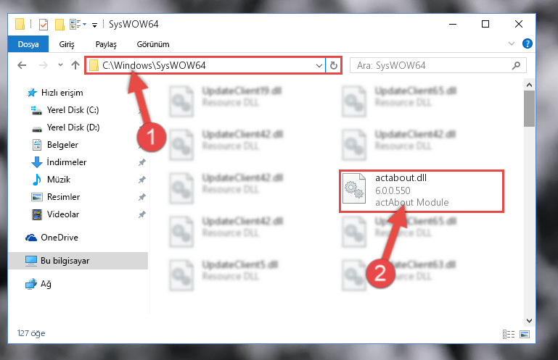Open the Paylaş ribbon tab
558x360 pixels.
(106, 44)
